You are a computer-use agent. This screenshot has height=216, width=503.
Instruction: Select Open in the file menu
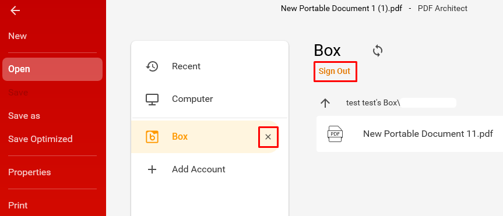click(52, 69)
